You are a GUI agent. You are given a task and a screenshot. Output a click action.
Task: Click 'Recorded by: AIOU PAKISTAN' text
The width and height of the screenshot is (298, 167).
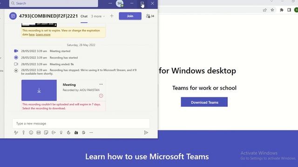[81, 90]
